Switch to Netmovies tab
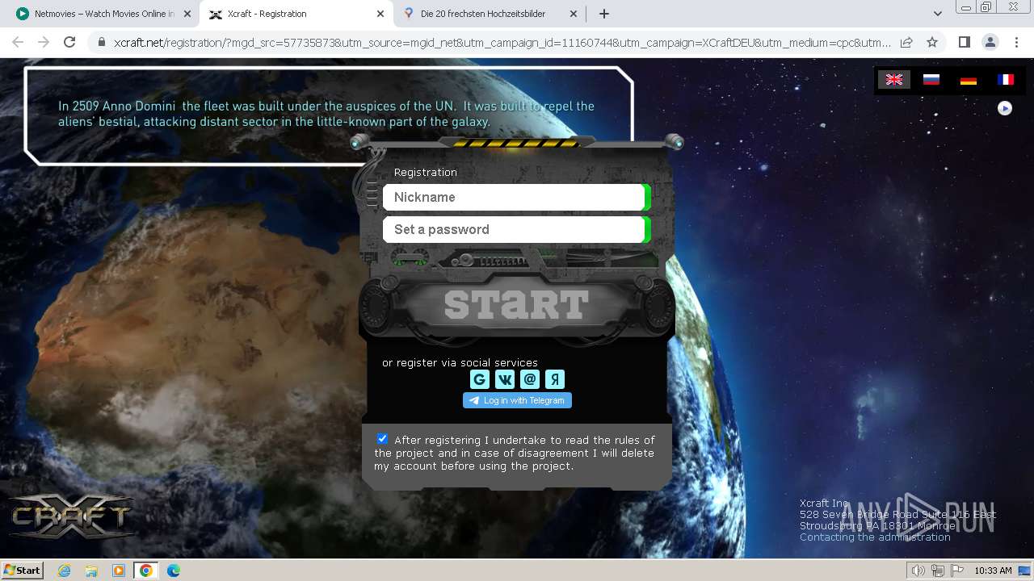 click(105, 14)
